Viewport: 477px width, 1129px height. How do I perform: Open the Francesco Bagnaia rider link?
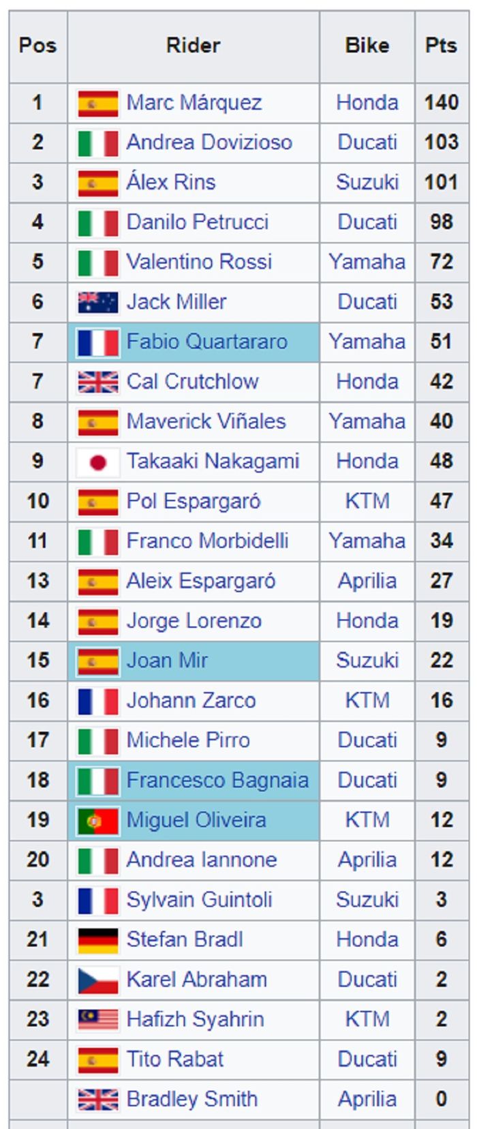pyautogui.click(x=217, y=780)
